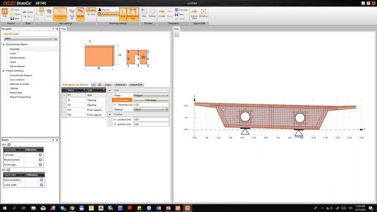
Task: Pin the Navigator panel
Action: (57, 29)
